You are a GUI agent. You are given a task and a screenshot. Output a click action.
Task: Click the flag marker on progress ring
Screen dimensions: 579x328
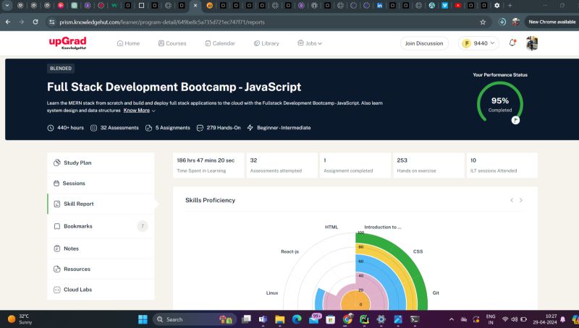coord(515,120)
